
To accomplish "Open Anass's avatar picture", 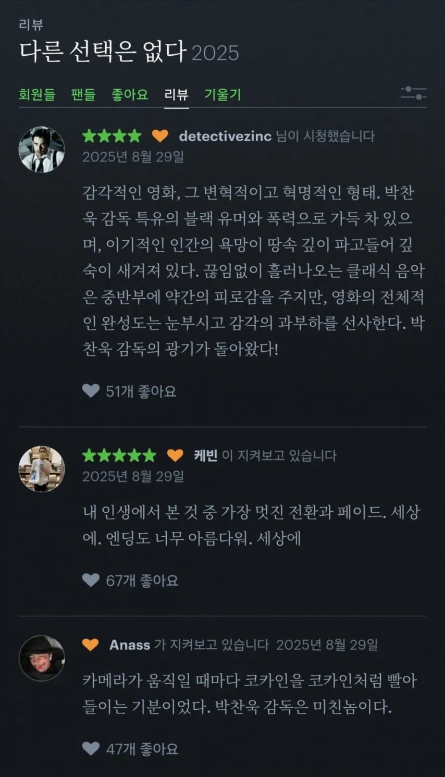I will coord(42,658).
